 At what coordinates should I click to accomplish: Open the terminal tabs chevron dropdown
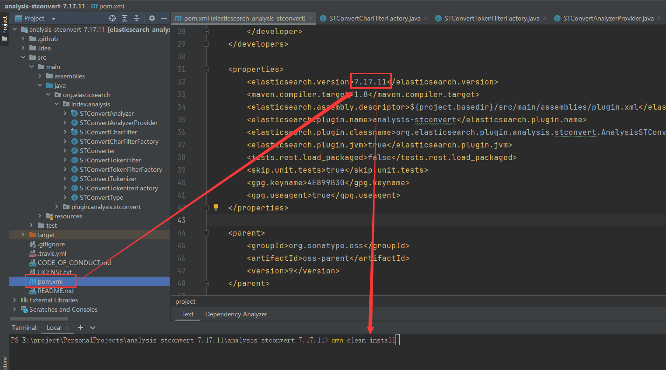click(93, 328)
